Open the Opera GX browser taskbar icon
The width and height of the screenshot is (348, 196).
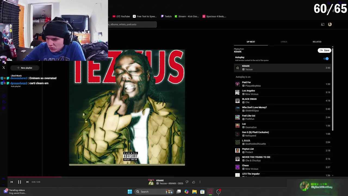[x=210, y=192]
